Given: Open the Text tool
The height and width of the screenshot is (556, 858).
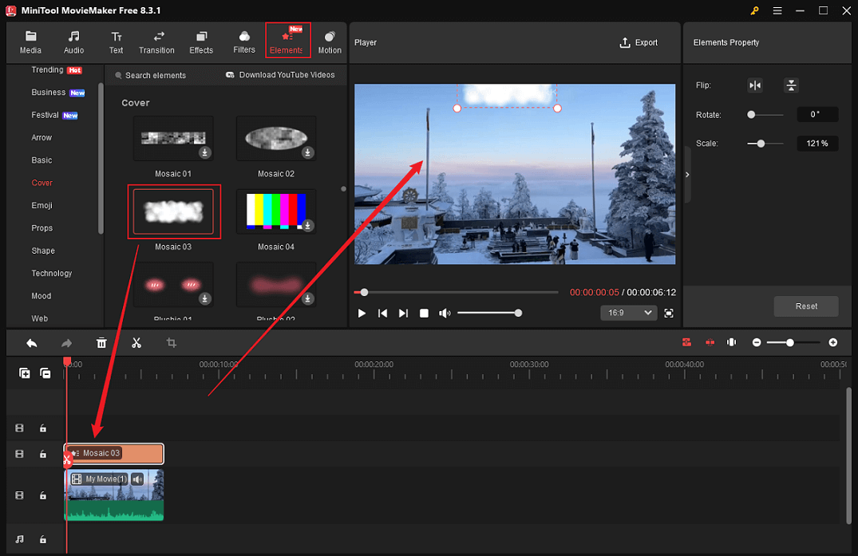Looking at the screenshot, I should pyautogui.click(x=116, y=41).
